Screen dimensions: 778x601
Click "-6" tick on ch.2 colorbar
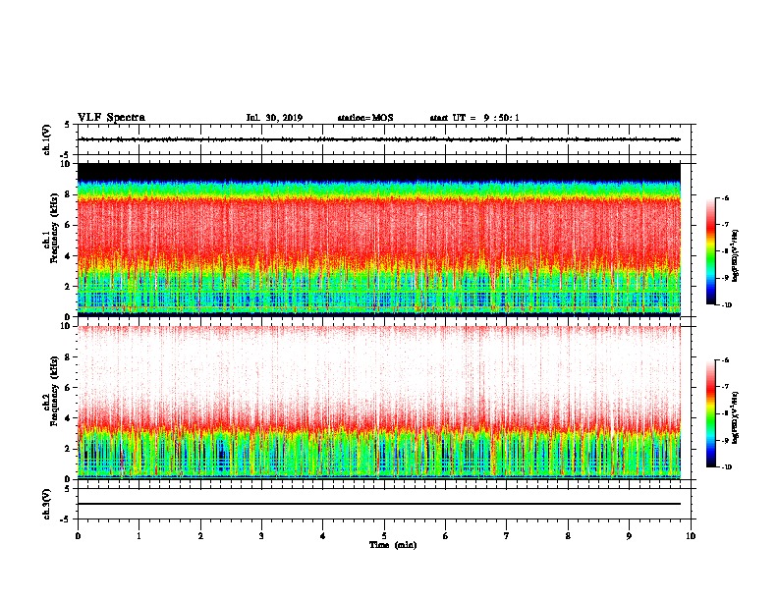(726, 360)
